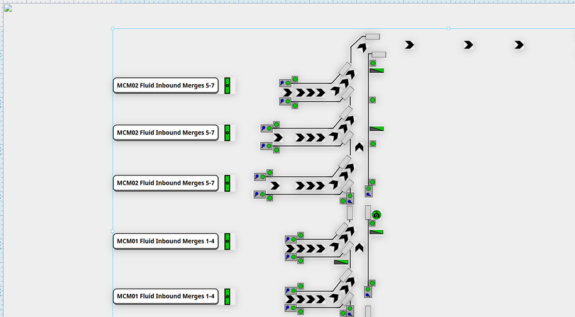This screenshot has height=317, width=575.
Task: Select the single chevron starting the topmost merge lane
Action: point(288,92)
